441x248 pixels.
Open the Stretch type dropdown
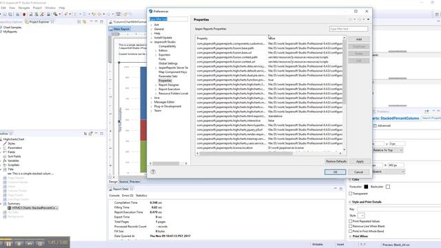389,172
